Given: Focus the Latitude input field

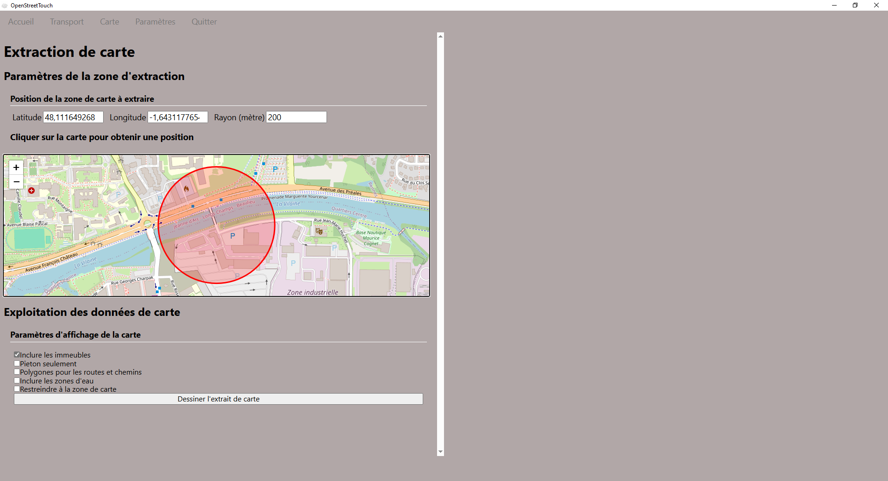Looking at the screenshot, I should pos(73,117).
